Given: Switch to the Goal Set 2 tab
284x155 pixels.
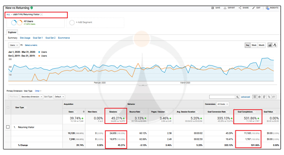Looking at the screenshot, I should click(x=50, y=38).
